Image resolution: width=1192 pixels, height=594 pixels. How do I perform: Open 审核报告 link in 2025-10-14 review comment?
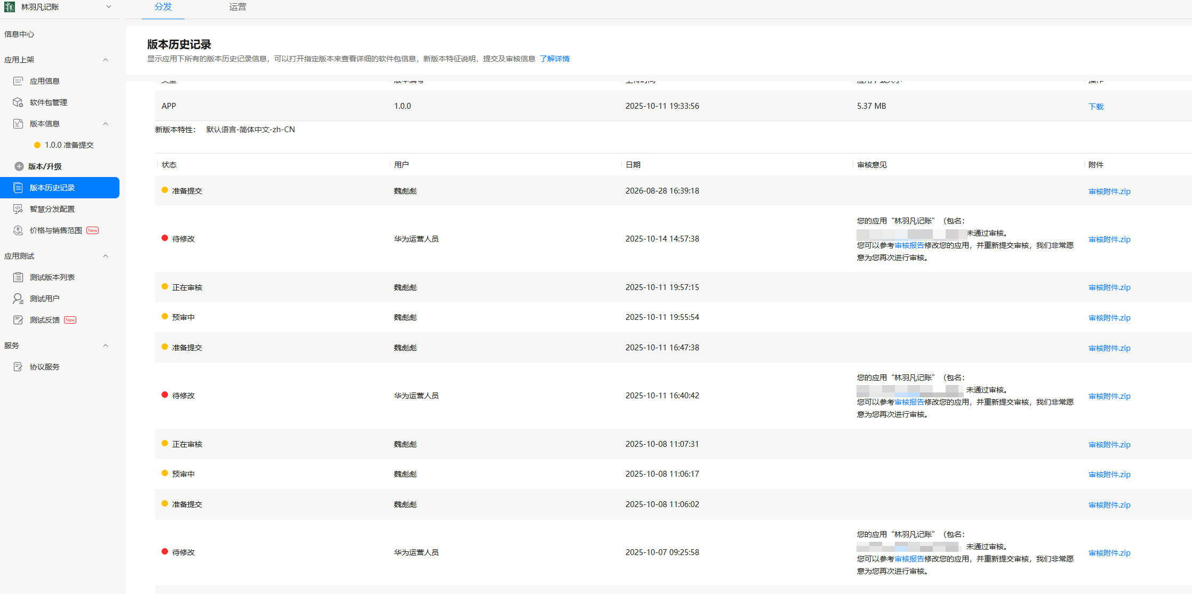coord(909,245)
